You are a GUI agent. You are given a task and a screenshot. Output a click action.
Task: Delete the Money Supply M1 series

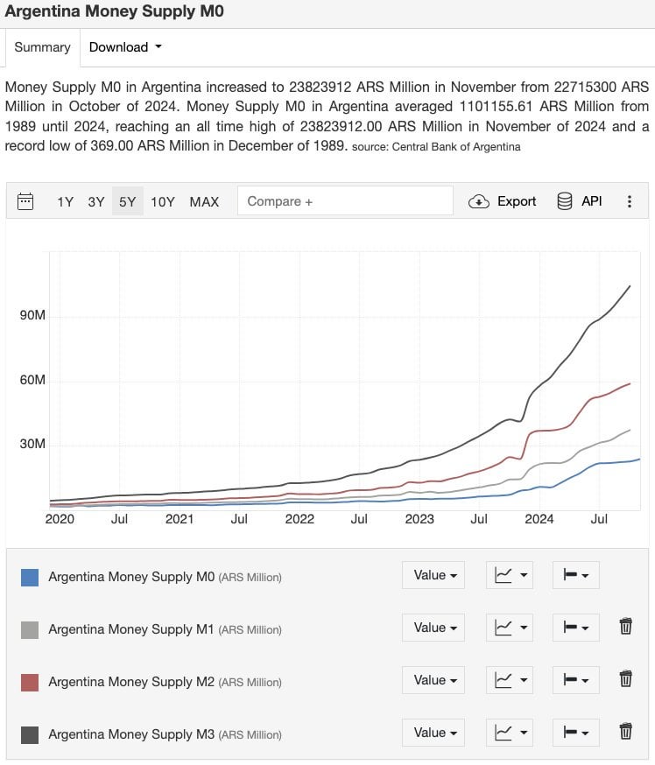point(625,626)
